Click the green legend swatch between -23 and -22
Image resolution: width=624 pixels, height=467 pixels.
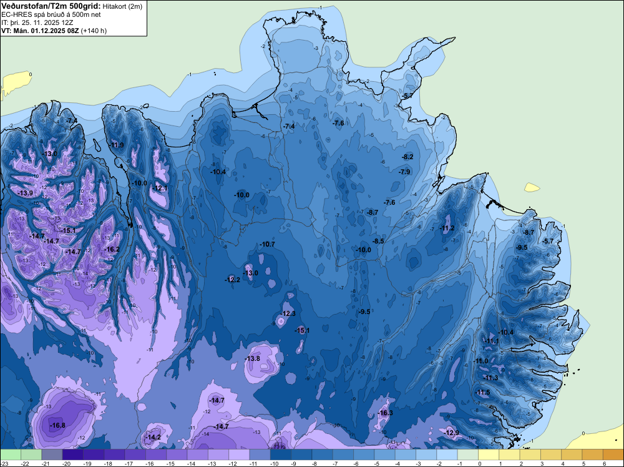click(11, 455)
